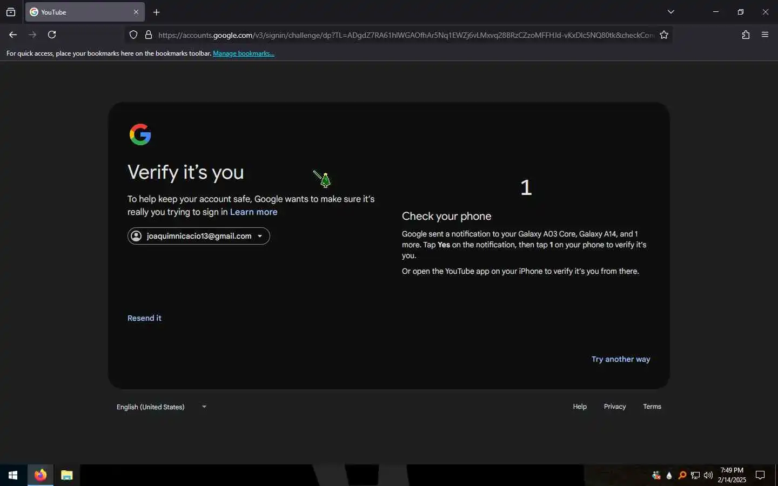Open the Terms link
This screenshot has width=778, height=486.
[652, 407]
